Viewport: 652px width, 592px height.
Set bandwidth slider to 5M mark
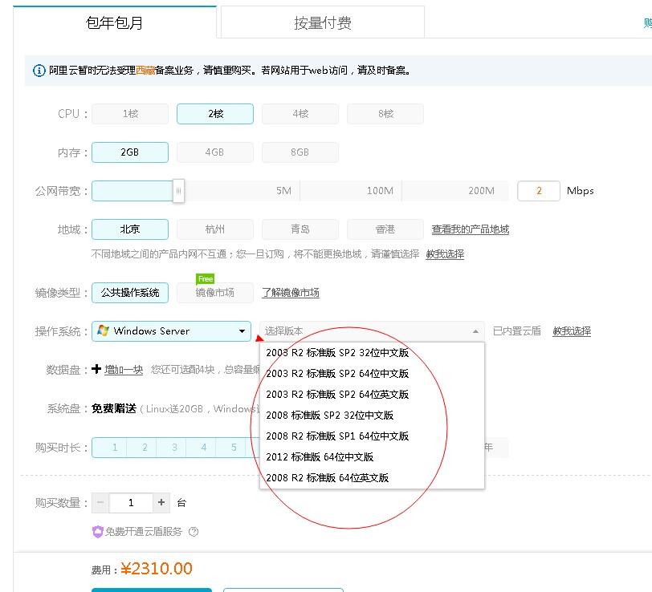point(284,191)
